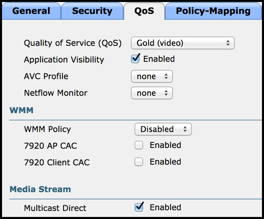Image resolution: width=264 pixels, height=219 pixels.
Task: Click the Media Stream section heading
Action: [x=40, y=189]
